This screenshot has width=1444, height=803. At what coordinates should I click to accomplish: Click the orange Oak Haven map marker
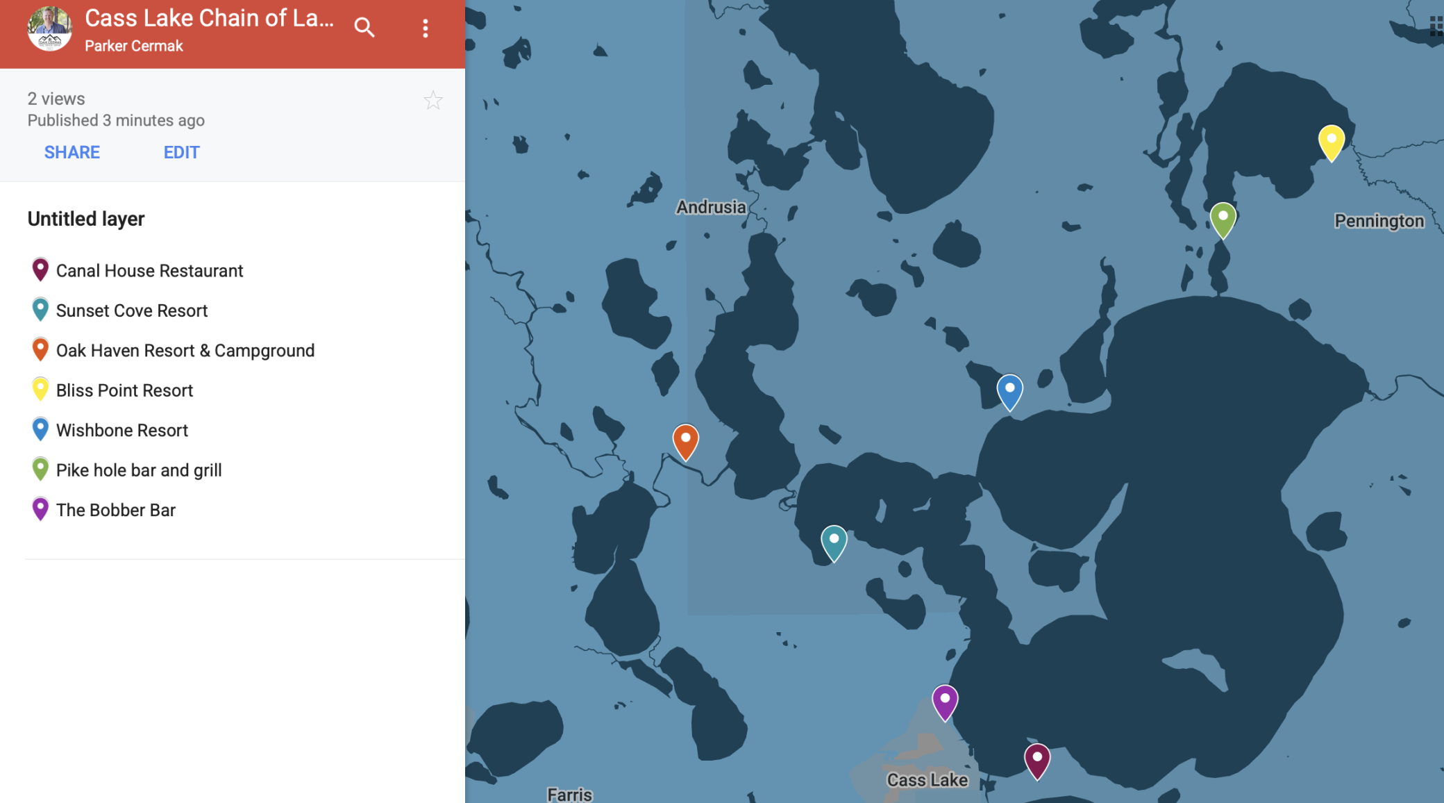pos(686,442)
